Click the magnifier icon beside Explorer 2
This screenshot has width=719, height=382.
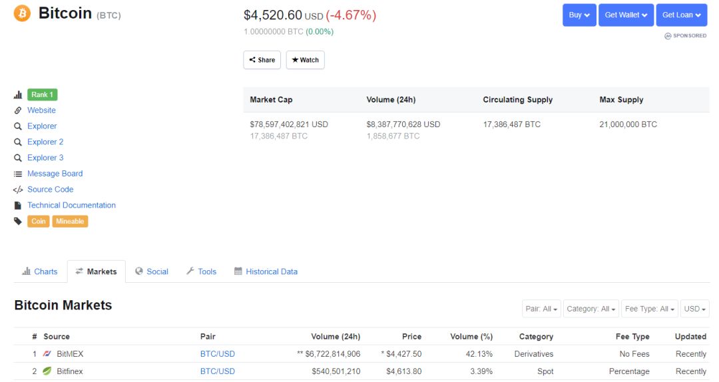pyautogui.click(x=18, y=142)
